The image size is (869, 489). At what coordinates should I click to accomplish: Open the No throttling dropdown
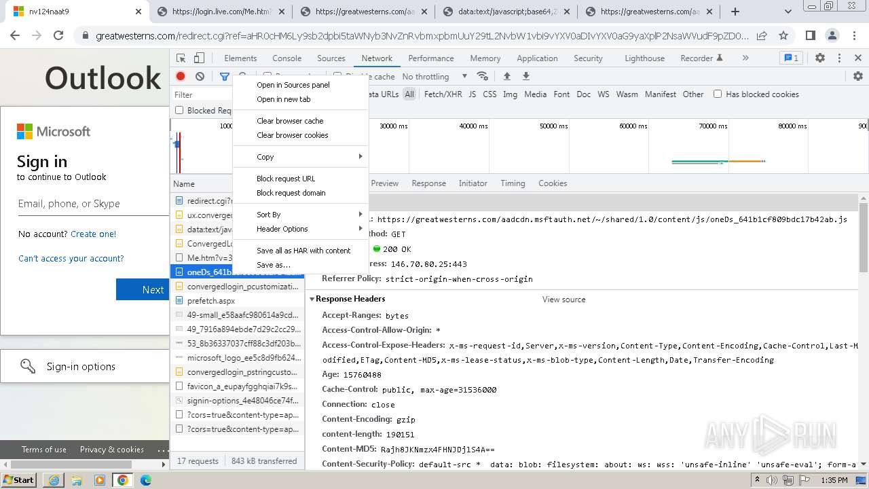(434, 77)
